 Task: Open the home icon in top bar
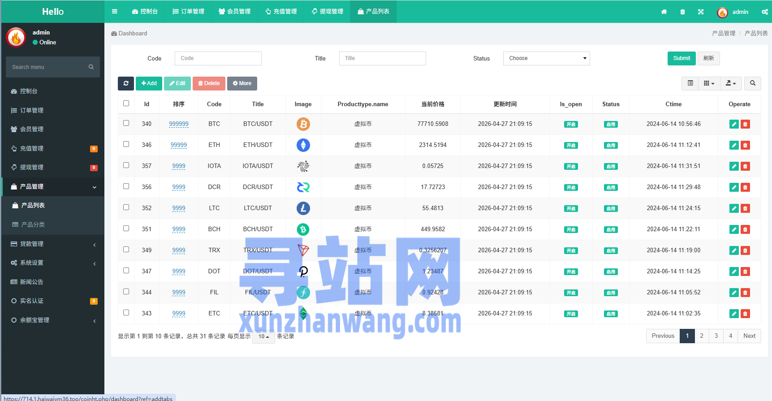coord(664,12)
